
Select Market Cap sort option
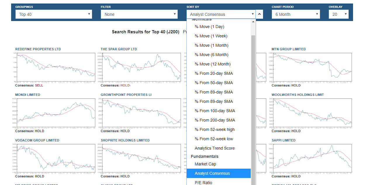[x=205, y=164]
